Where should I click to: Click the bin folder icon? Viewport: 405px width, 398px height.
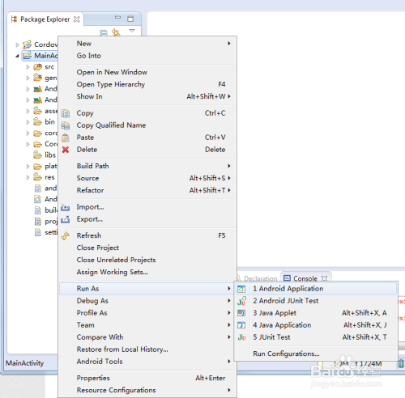click(37, 121)
